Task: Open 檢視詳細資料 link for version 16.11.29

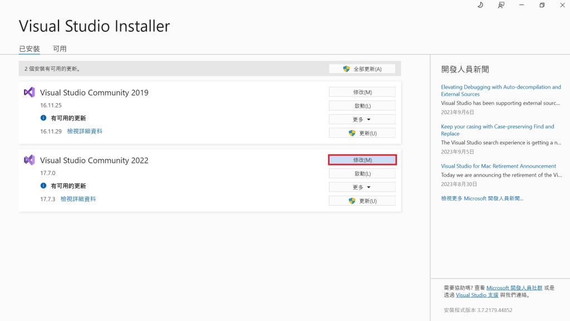Action: pyautogui.click(x=85, y=132)
